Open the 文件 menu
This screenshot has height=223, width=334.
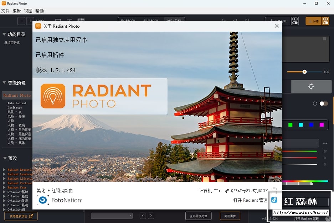pyautogui.click(x=5, y=11)
